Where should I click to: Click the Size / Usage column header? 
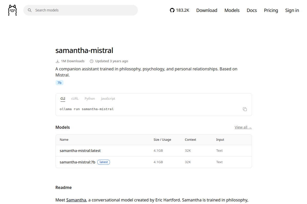point(162,140)
